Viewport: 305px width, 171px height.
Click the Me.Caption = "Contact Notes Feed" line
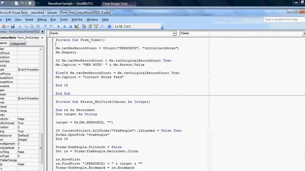90,77
